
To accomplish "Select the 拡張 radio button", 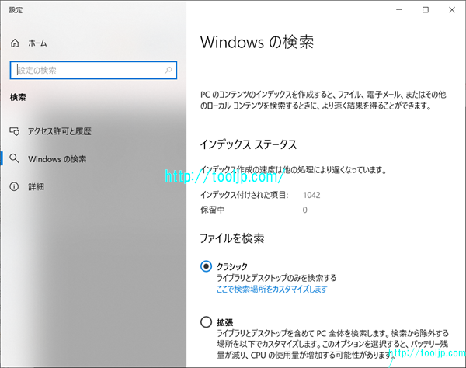I will point(207,322).
